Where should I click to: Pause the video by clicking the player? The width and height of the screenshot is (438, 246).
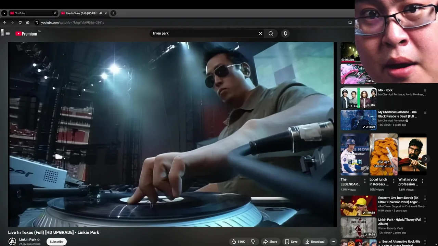pyautogui.click(x=172, y=134)
